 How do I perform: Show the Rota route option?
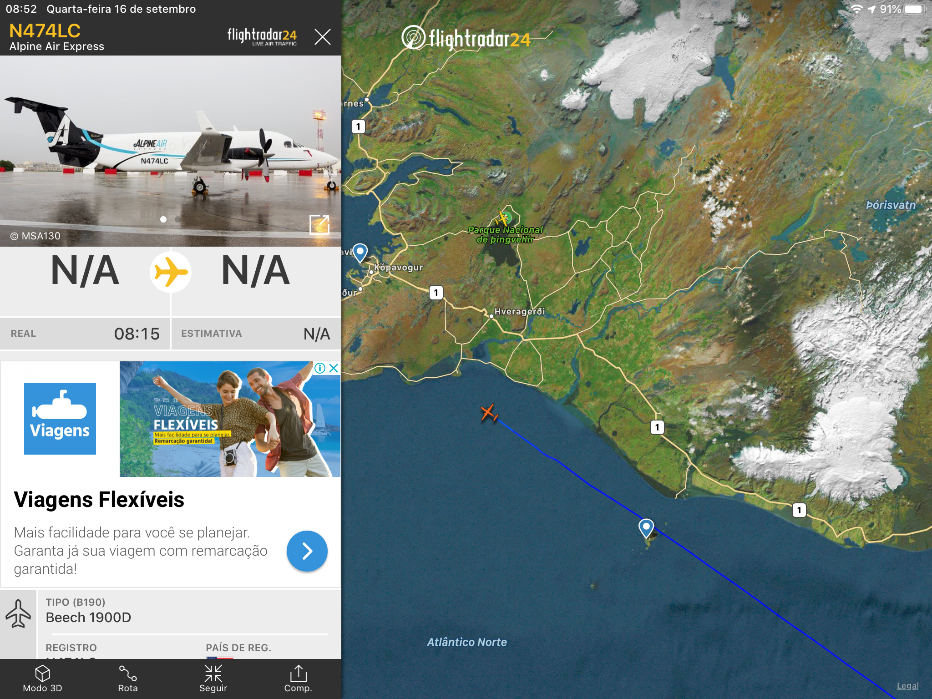tap(128, 679)
